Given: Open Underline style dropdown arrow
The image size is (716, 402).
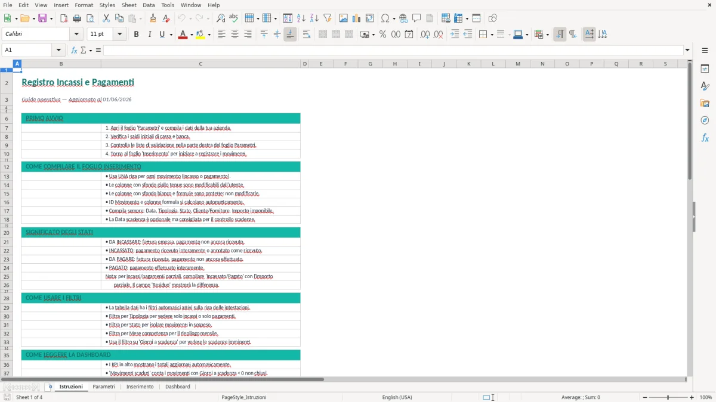Looking at the screenshot, I should tap(171, 35).
